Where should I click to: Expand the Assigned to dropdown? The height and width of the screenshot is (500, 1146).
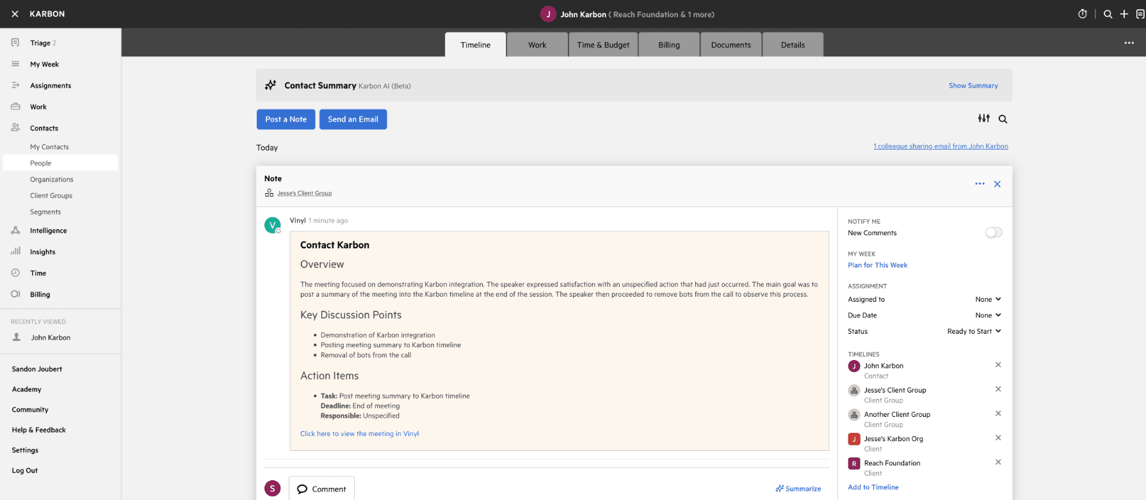point(988,299)
